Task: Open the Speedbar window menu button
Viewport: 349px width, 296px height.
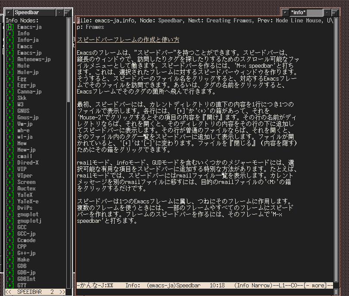Action: 9,12
